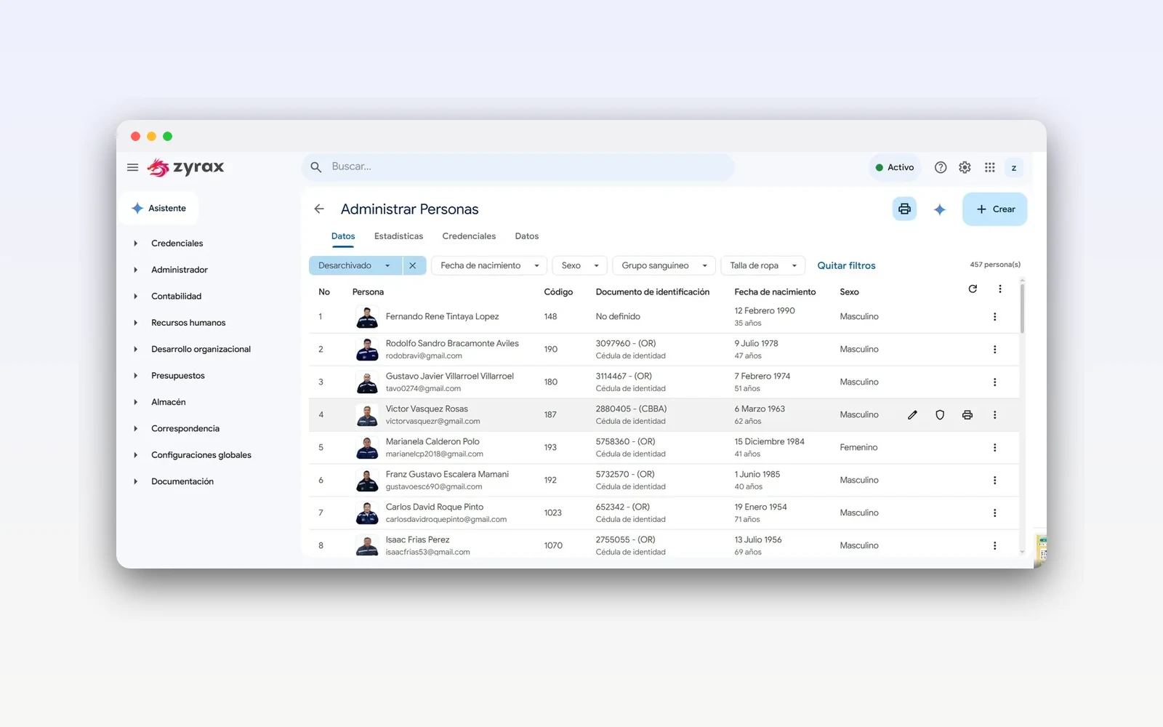The image size is (1163, 727).
Task: Open more options for Rodolfo Sandro Bracamonte Aviles
Action: pyautogui.click(x=995, y=350)
